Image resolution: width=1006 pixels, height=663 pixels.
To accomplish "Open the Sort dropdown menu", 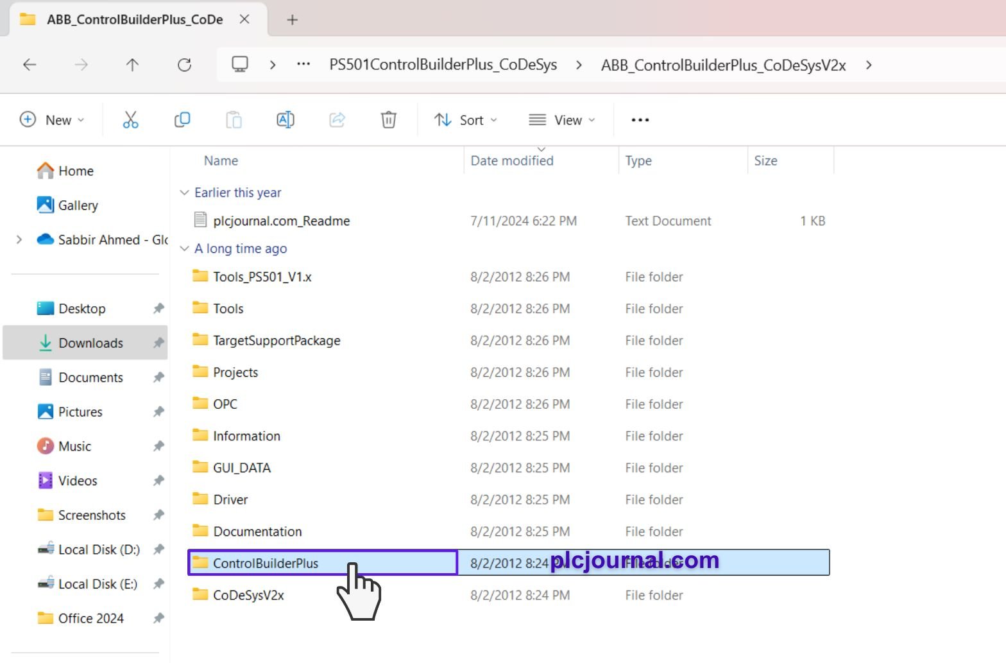I will click(x=466, y=120).
